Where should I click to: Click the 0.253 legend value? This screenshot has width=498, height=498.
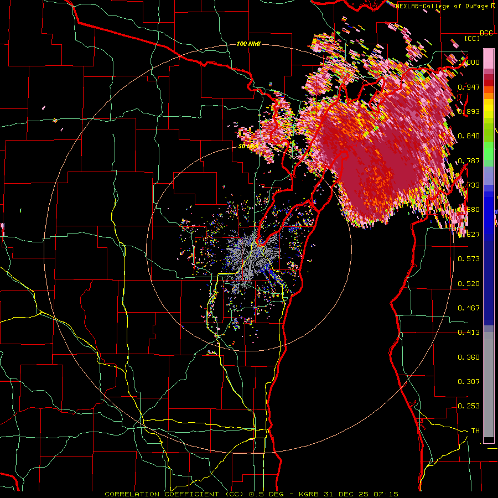(469, 406)
